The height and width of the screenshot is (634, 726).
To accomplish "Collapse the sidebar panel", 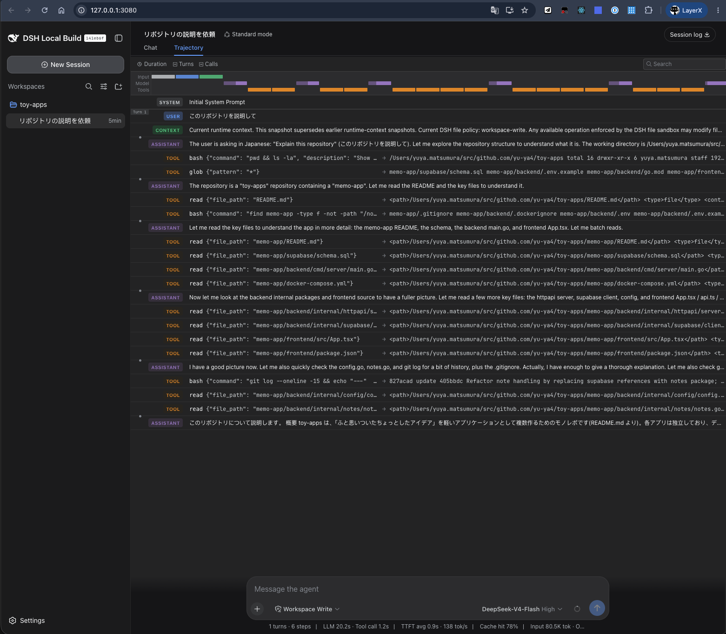I will pos(119,38).
